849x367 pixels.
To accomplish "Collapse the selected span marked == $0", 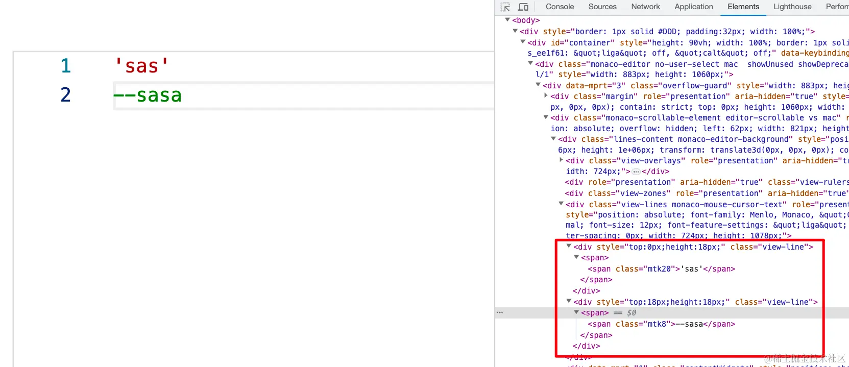I will tap(576, 312).
